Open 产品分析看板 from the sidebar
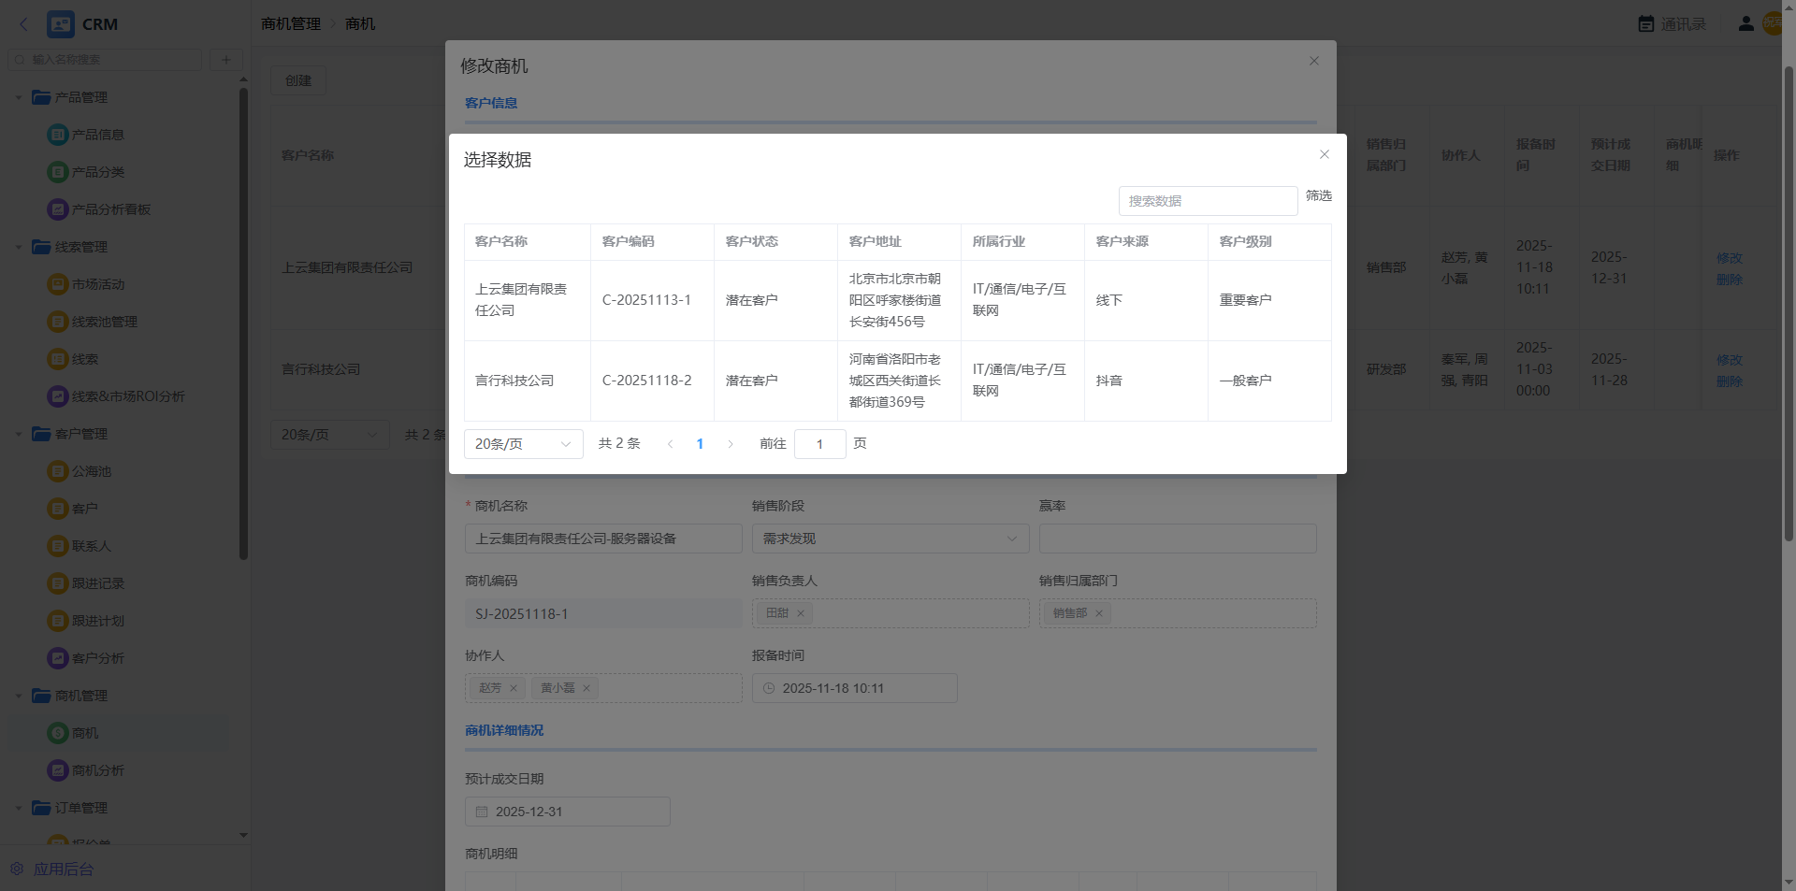The width and height of the screenshot is (1796, 891). point(110,209)
